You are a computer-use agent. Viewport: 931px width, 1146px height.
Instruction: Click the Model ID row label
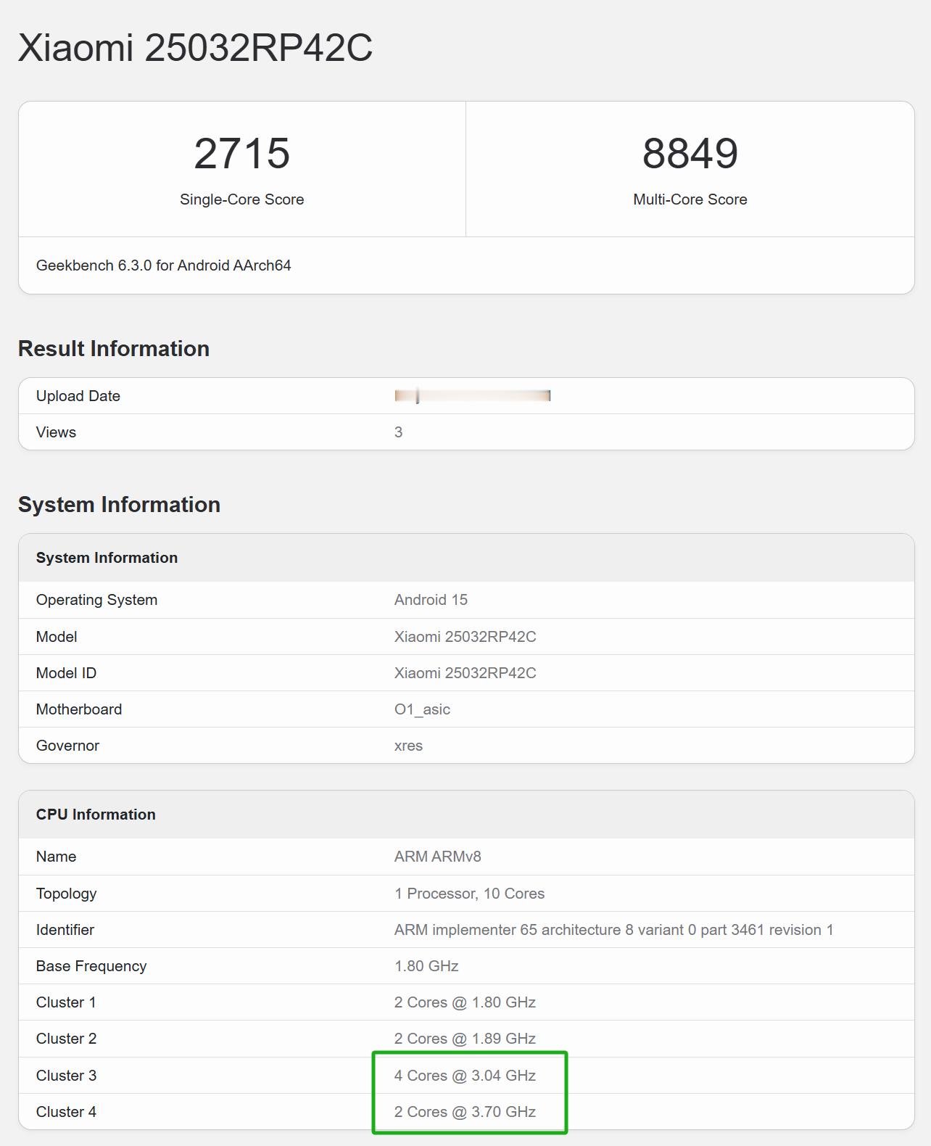(66, 673)
